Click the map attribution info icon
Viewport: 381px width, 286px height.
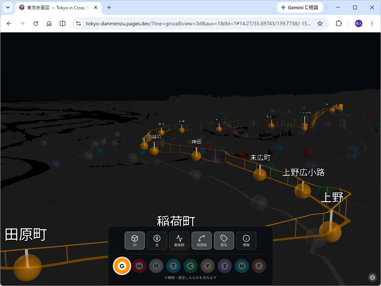point(372,277)
